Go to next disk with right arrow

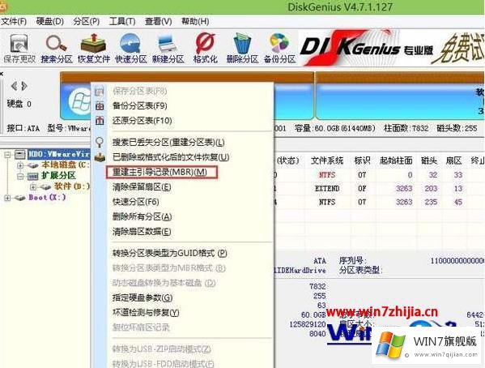[x=24, y=86]
